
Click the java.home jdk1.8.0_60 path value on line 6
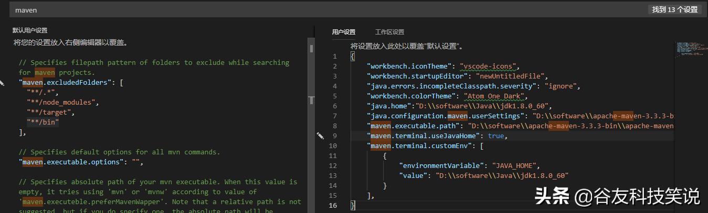tap(481, 106)
